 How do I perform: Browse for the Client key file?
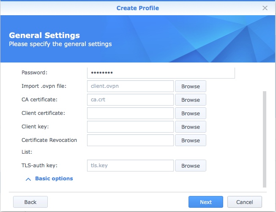tap(190, 127)
